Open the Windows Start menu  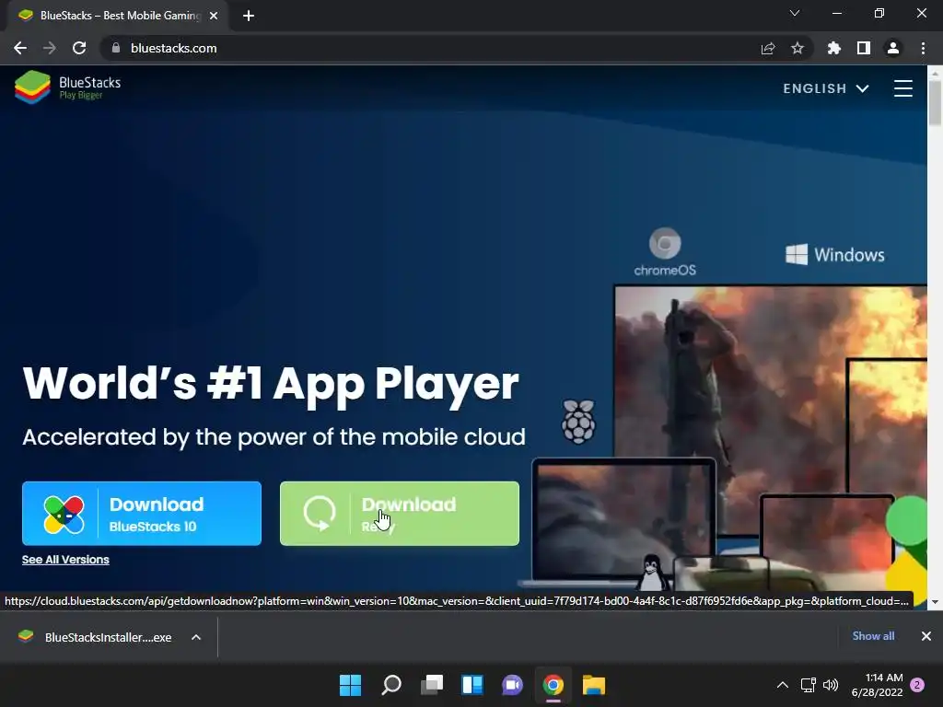point(351,685)
